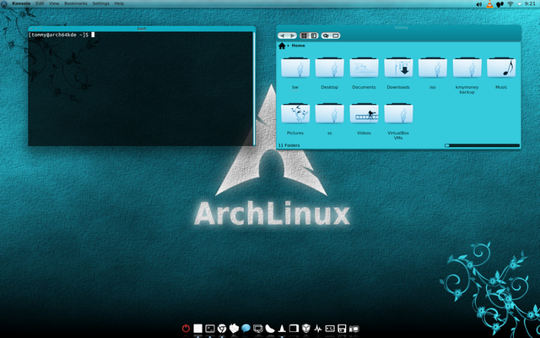
Task: Open the Help menu
Action: (119, 3)
